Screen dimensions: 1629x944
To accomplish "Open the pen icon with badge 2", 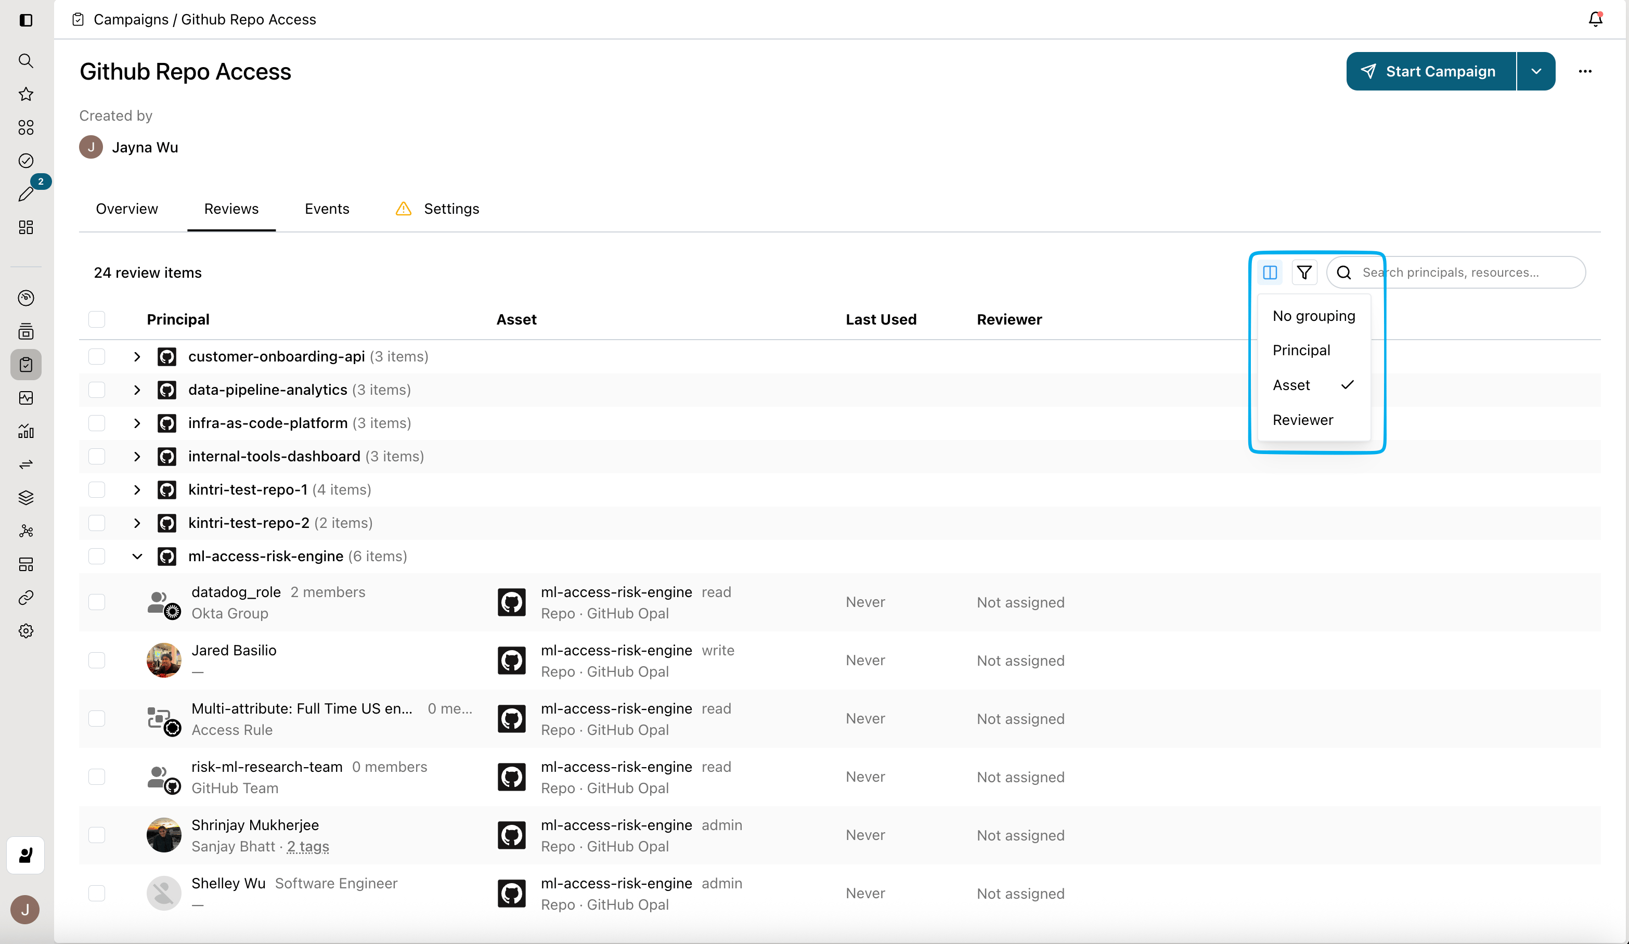I will coord(26,193).
